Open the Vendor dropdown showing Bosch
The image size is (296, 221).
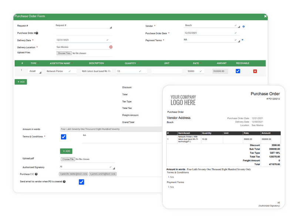click(x=211, y=26)
